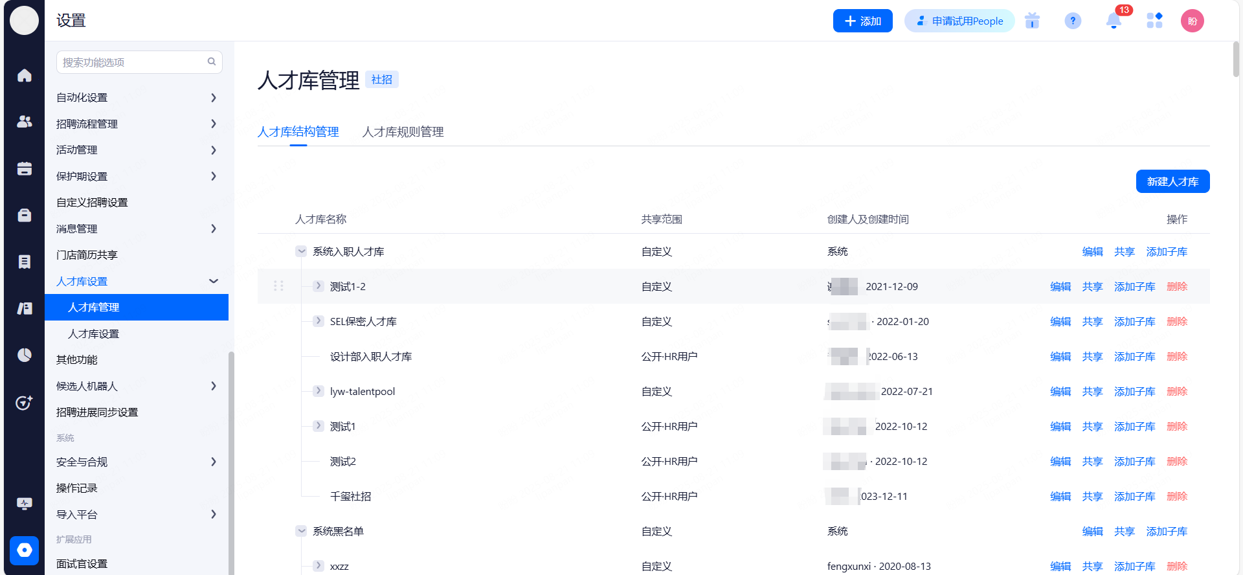Viewport: 1243px width, 575px height.
Task: Click the 添加 button in the header
Action: 862,21
